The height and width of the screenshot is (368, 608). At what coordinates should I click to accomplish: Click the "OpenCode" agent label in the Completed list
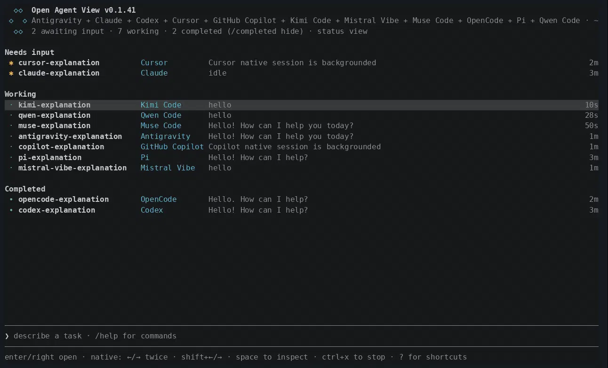159,199
